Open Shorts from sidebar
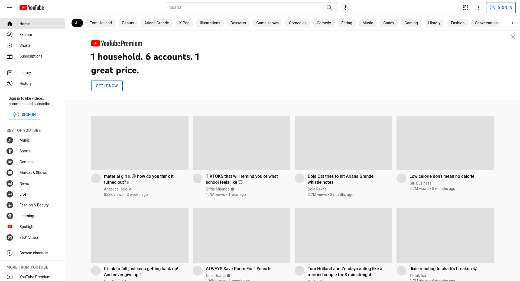The width and height of the screenshot is (520, 281). [32, 45]
